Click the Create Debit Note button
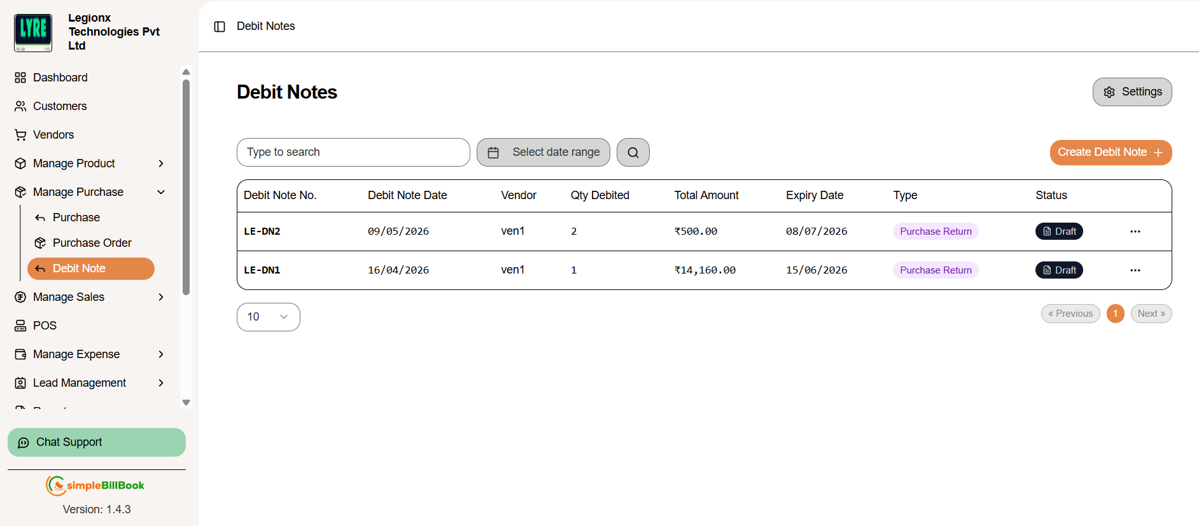This screenshot has height=526, width=1199. [x=1111, y=153]
